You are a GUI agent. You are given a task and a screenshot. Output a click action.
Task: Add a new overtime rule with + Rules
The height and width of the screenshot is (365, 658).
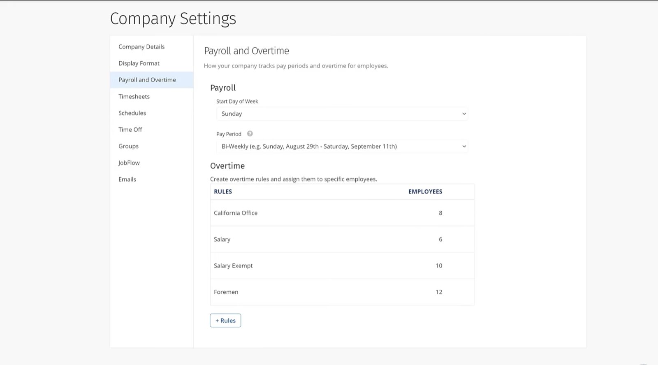click(x=225, y=321)
